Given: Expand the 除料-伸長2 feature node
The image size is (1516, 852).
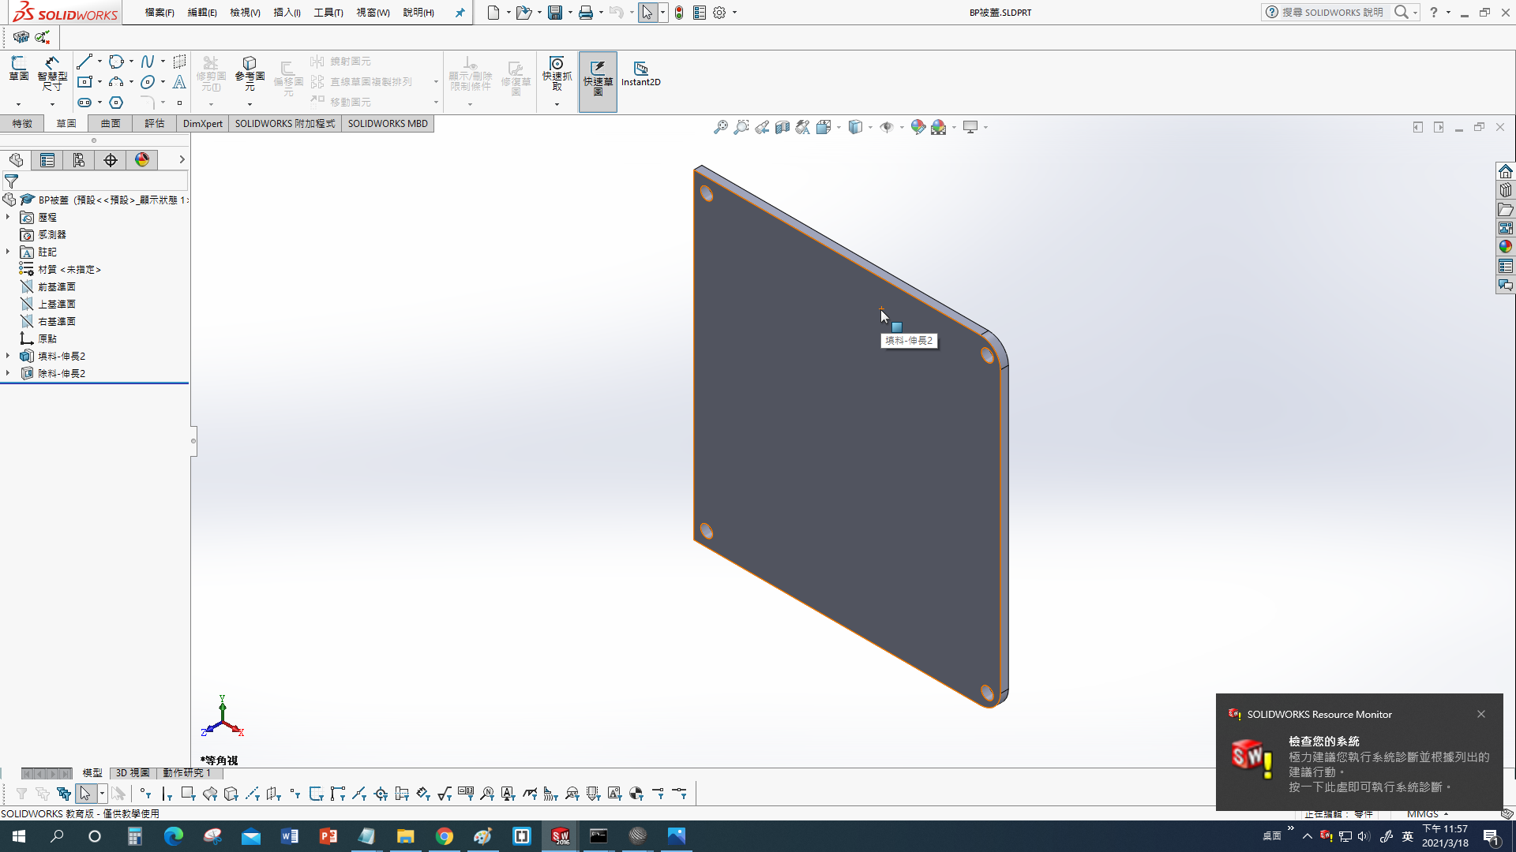Looking at the screenshot, I should click(8, 373).
